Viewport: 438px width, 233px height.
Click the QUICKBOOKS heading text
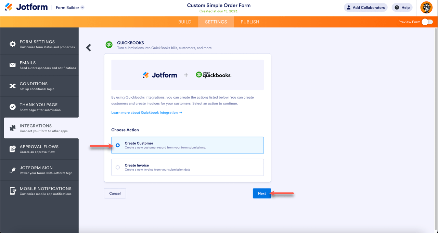pyautogui.click(x=130, y=43)
